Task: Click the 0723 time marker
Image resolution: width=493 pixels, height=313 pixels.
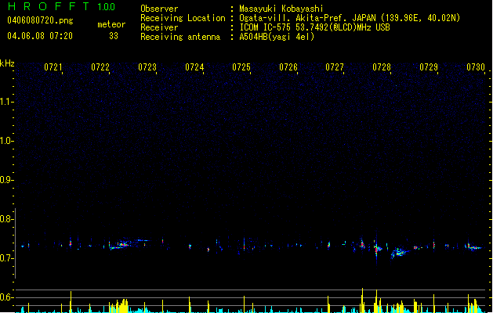Action: pos(147,67)
